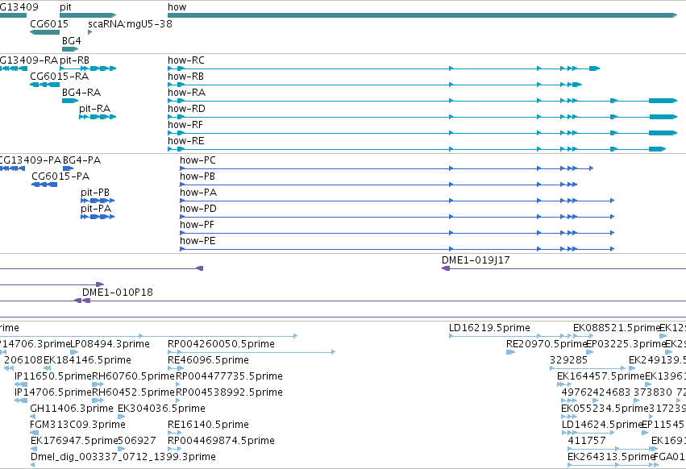Image resolution: width=686 pixels, height=469 pixels.
Task: Click the Dmel_dig_003337_0712_1399.3prime label
Action: click(x=123, y=457)
